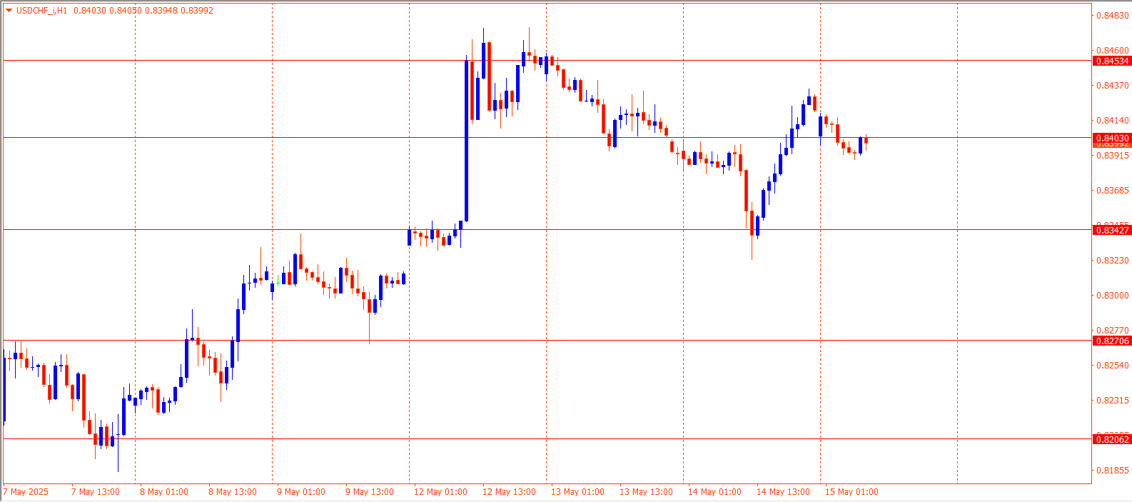Click the "13 May 13:00" time label
Viewport: 1132px width, 502px height.
coord(646,492)
